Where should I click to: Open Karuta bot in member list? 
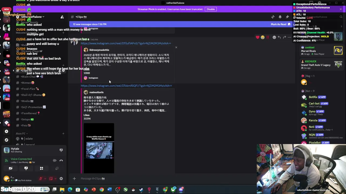pos(322,120)
